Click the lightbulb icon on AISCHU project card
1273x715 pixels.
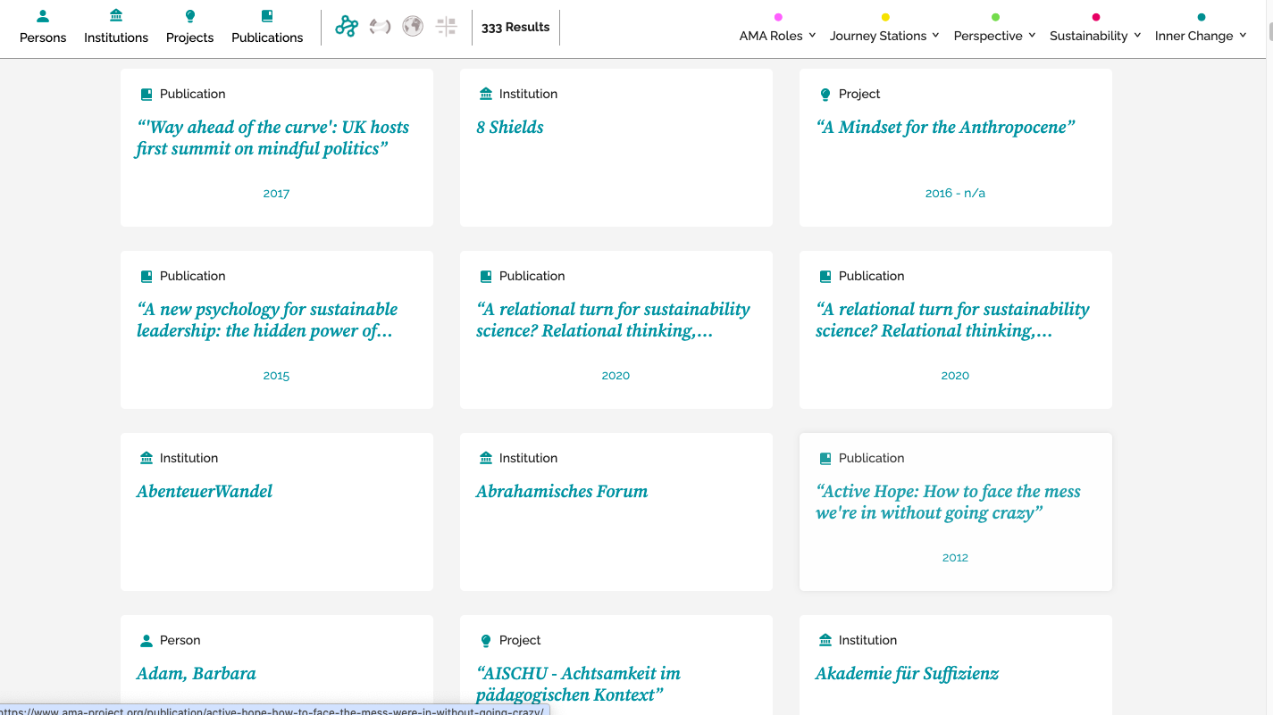coord(486,640)
